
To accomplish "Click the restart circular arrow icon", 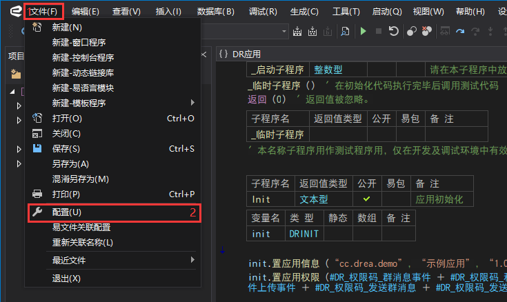I will click(393, 31).
